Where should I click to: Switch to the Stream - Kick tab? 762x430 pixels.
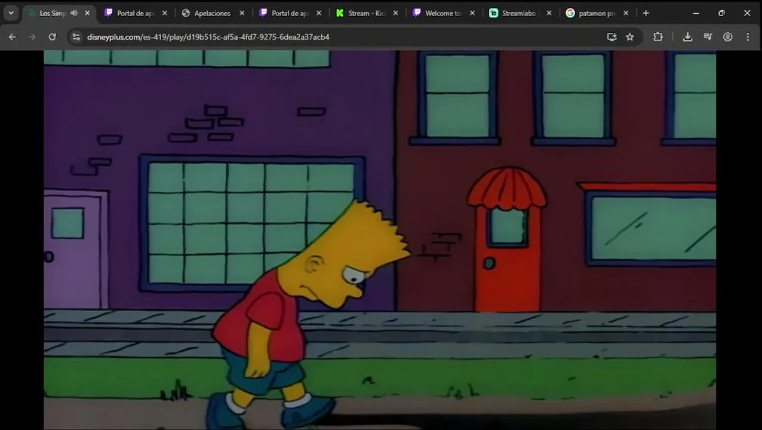pos(367,13)
